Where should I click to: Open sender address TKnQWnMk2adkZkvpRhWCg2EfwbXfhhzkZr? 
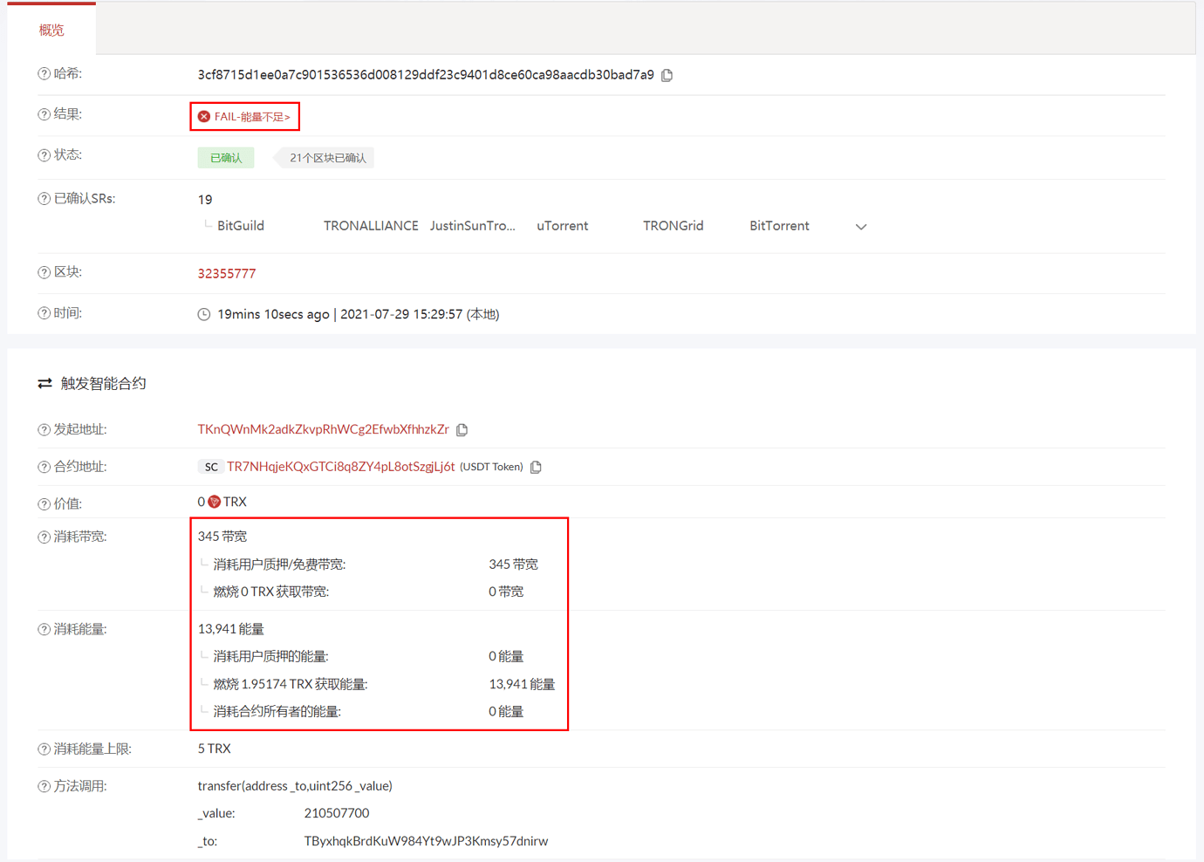coord(324,429)
